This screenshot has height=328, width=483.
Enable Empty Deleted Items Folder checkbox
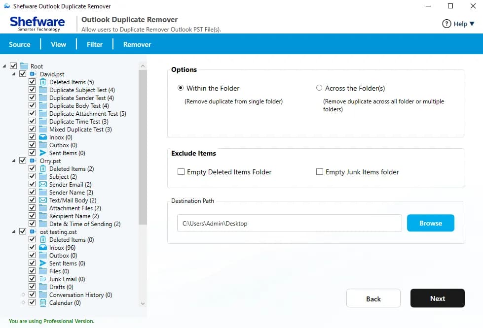click(181, 171)
